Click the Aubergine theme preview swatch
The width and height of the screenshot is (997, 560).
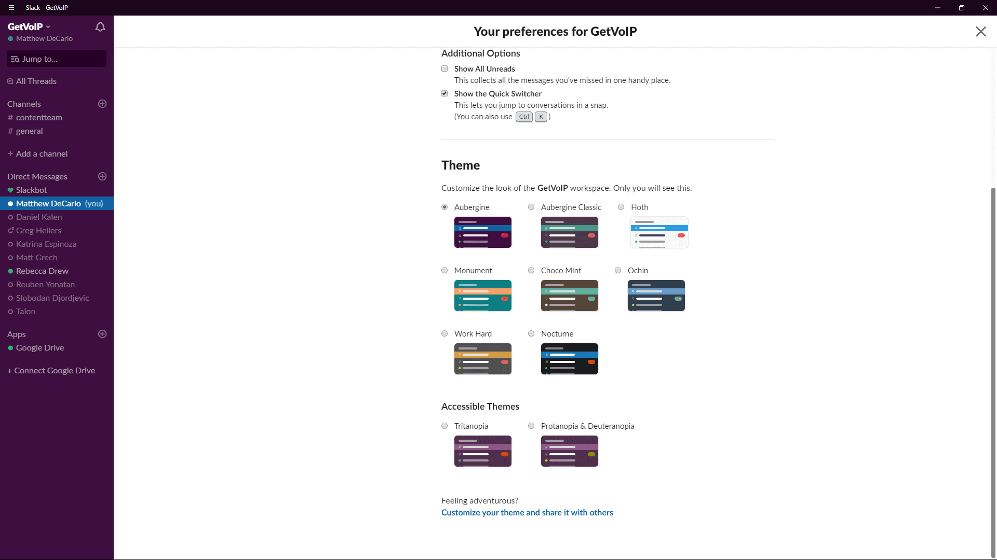[483, 232]
